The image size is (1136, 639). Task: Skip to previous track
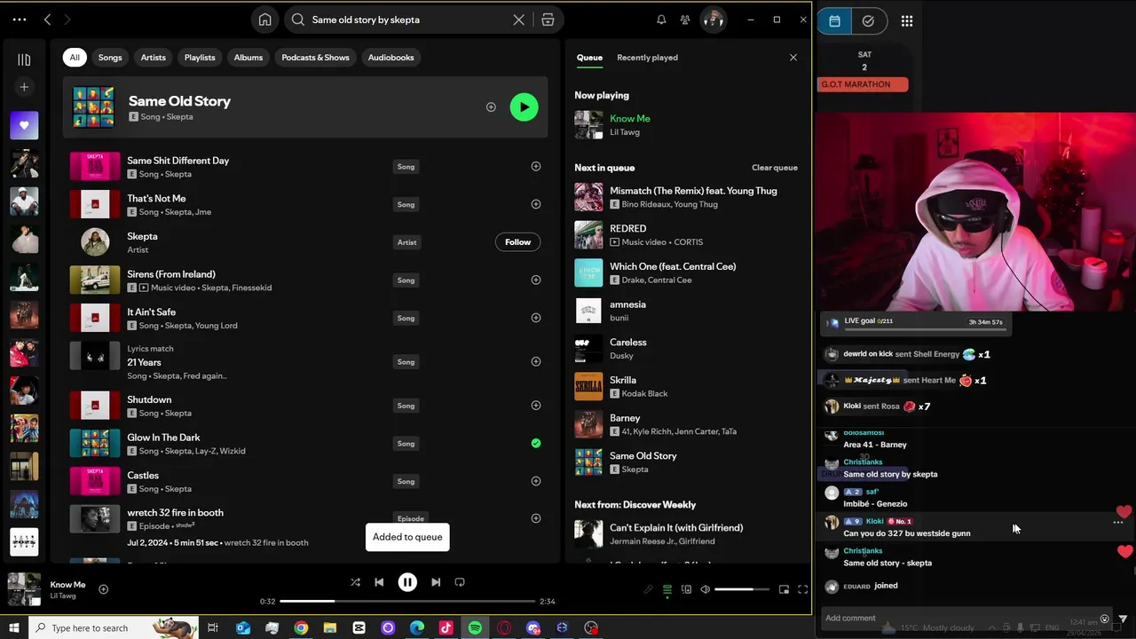[x=379, y=582]
